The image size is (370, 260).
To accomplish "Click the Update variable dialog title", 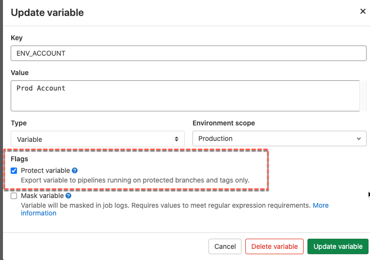I will click(x=47, y=13).
